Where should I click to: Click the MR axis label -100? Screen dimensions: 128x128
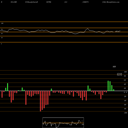125,113
